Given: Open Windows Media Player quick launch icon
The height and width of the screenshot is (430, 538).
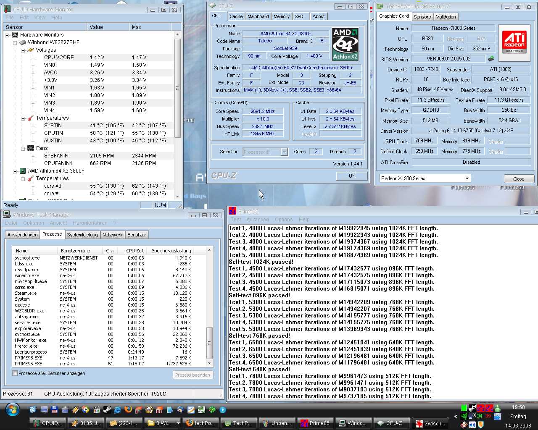Looking at the screenshot, I should 86,409.
